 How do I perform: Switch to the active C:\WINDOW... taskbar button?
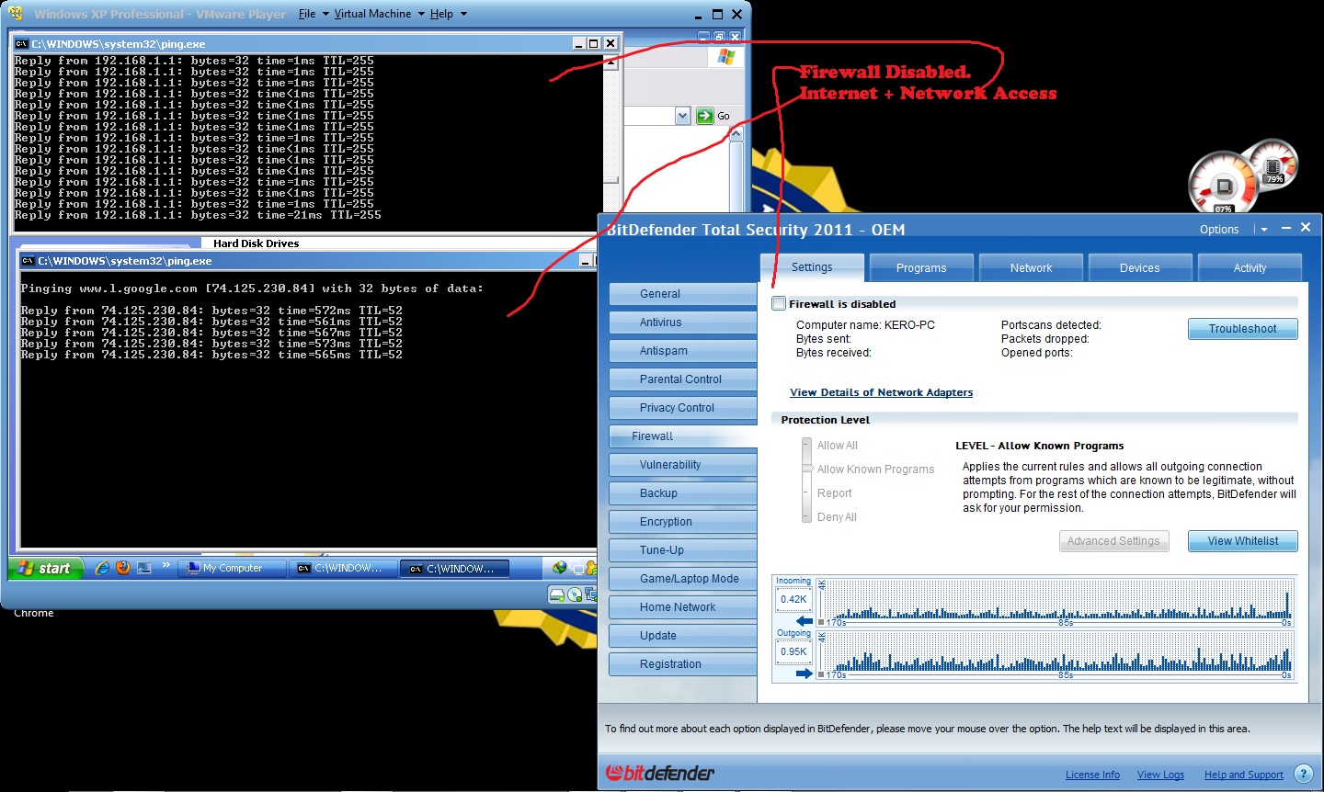pyautogui.click(x=455, y=569)
